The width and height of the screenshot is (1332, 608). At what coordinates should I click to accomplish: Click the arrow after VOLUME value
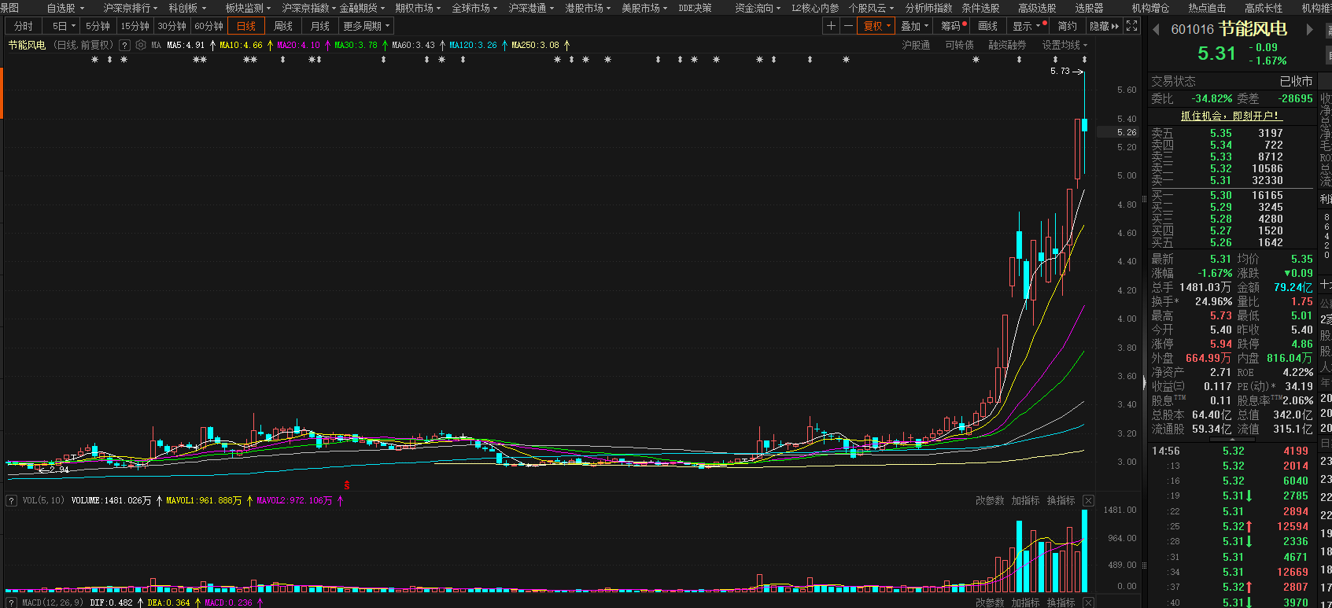pos(159,500)
